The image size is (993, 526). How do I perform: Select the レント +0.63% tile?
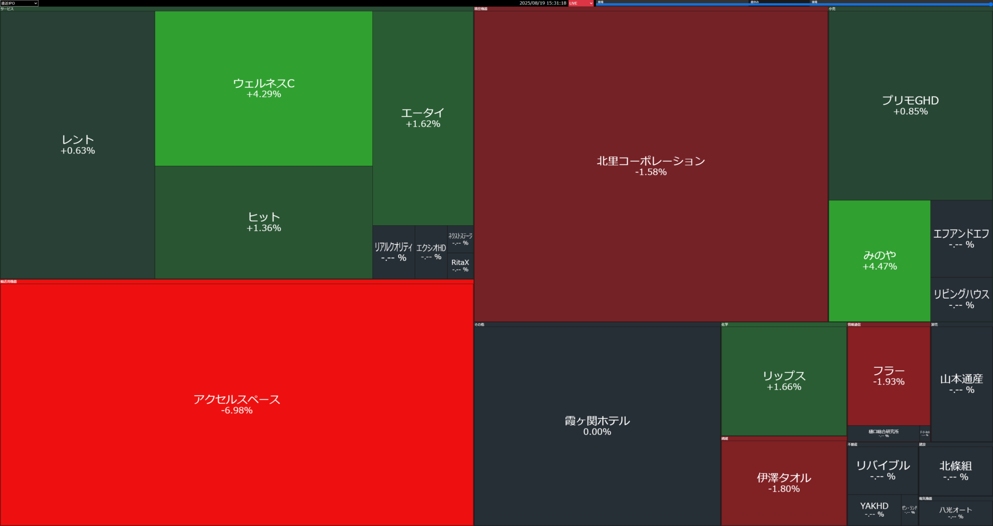coord(78,145)
